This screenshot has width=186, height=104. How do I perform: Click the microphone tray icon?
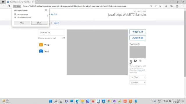155,101
